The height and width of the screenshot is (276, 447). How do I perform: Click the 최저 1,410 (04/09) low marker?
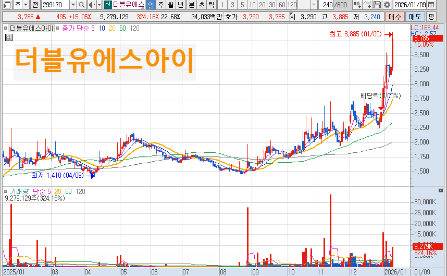[x=58, y=175]
